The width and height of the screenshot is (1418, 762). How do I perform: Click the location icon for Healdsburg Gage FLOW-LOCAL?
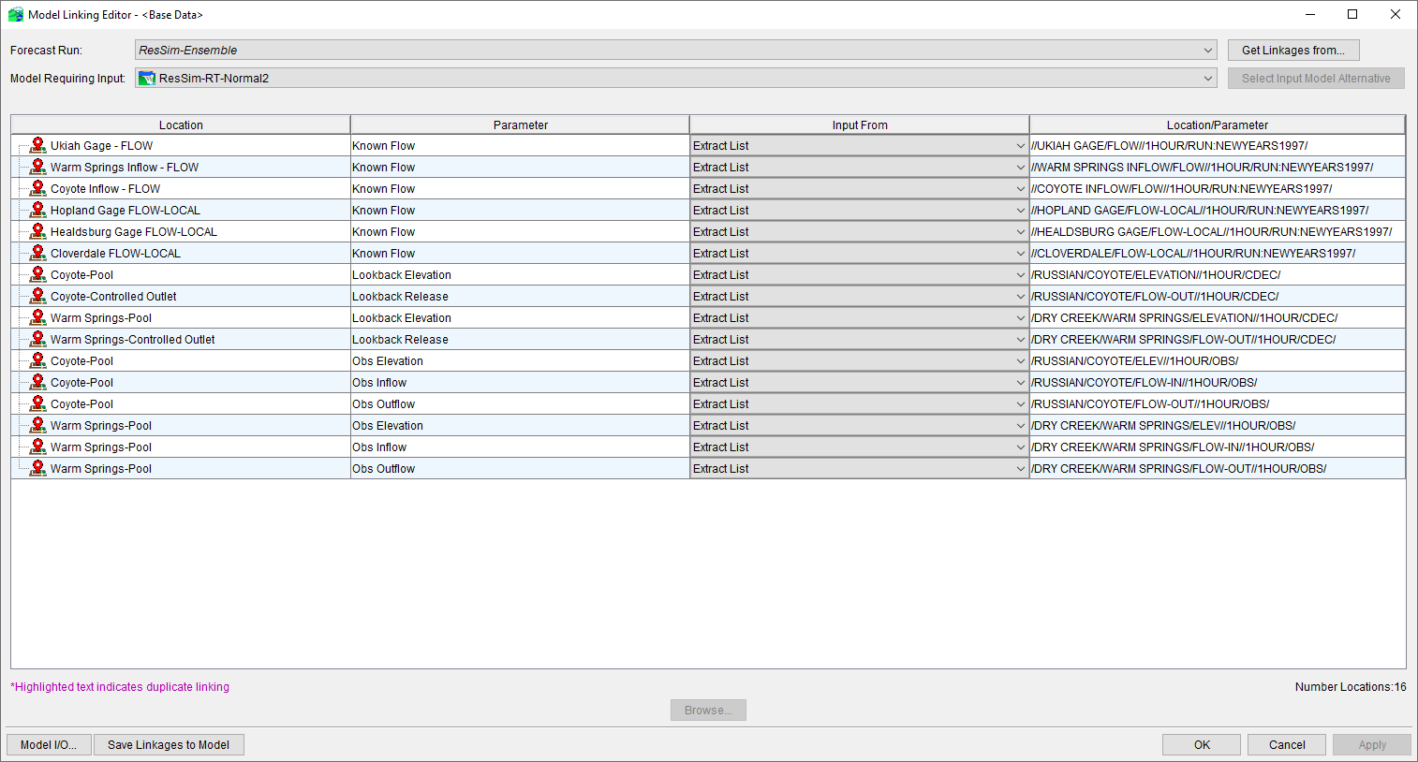coord(37,231)
